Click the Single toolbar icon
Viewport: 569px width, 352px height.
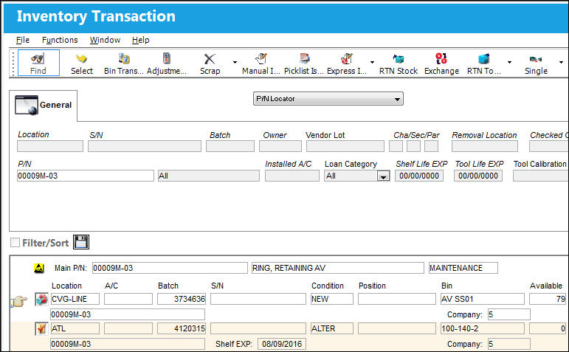536,63
